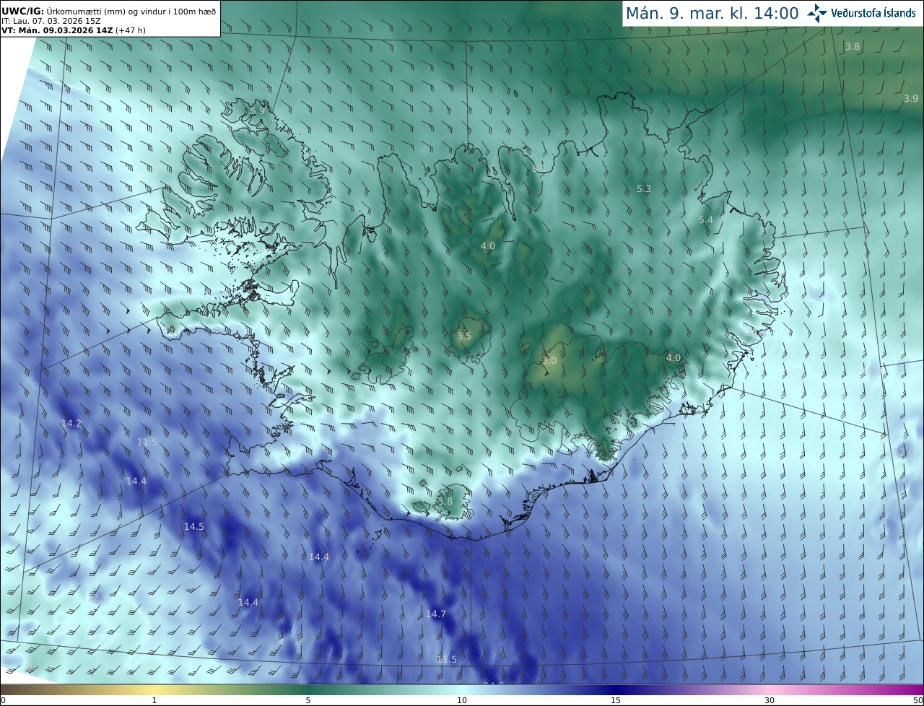Click the 14.2 value label
This screenshot has width=924, height=706.
click(x=71, y=423)
